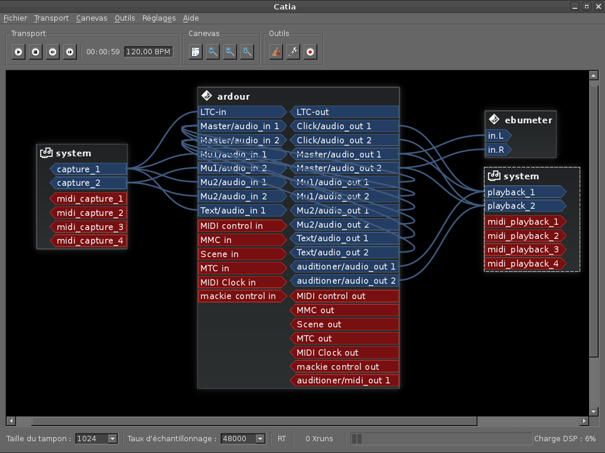Select the Master/audio_out 1 port

click(344, 155)
